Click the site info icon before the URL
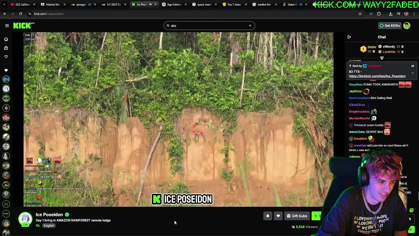This screenshot has height=236, width=419. pyautogui.click(x=30, y=14)
